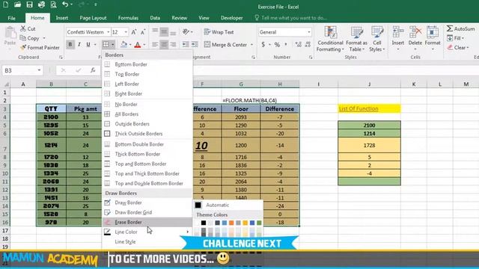Choose Thick Outside Borders option
The image size is (479, 269).
coord(147,134)
